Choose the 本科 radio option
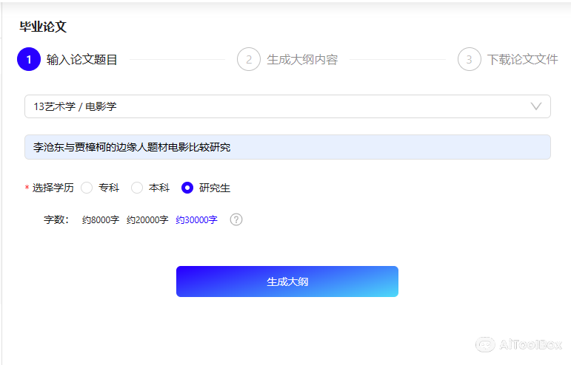 (x=137, y=188)
